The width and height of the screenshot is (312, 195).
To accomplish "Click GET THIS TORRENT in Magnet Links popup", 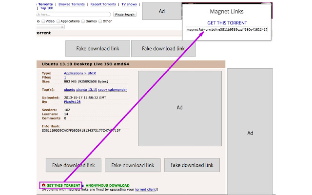I will point(227,23).
